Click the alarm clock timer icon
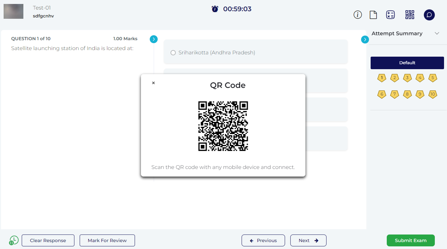This screenshot has width=447, height=249. [215, 9]
